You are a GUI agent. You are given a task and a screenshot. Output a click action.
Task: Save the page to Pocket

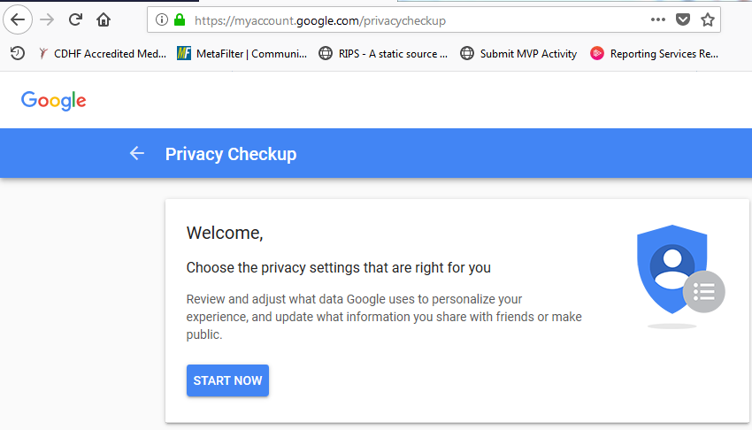(683, 19)
